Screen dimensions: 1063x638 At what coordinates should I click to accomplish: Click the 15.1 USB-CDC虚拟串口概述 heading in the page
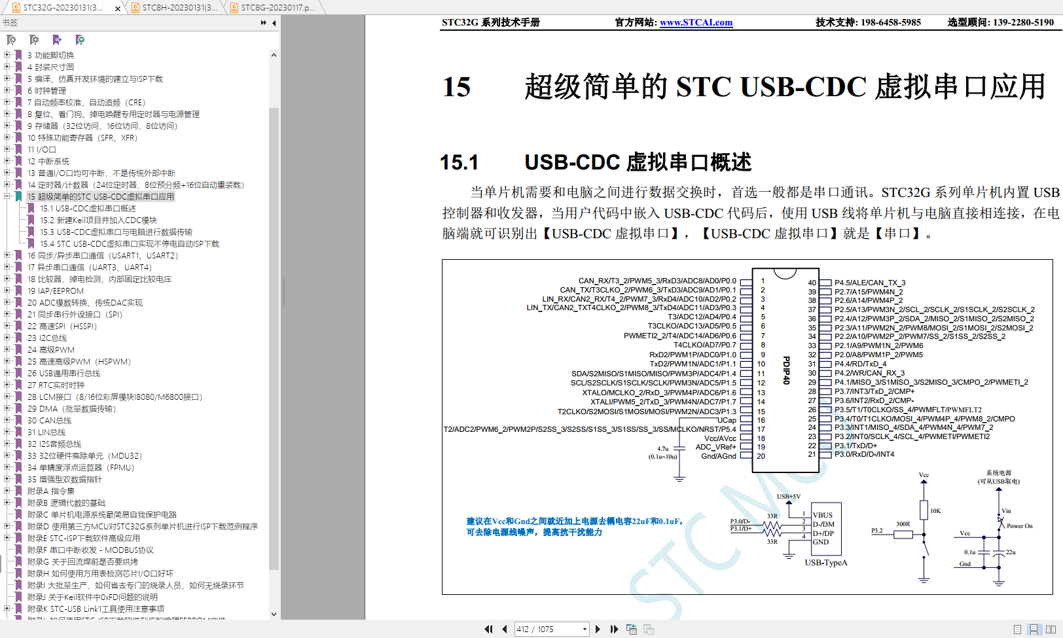point(595,162)
